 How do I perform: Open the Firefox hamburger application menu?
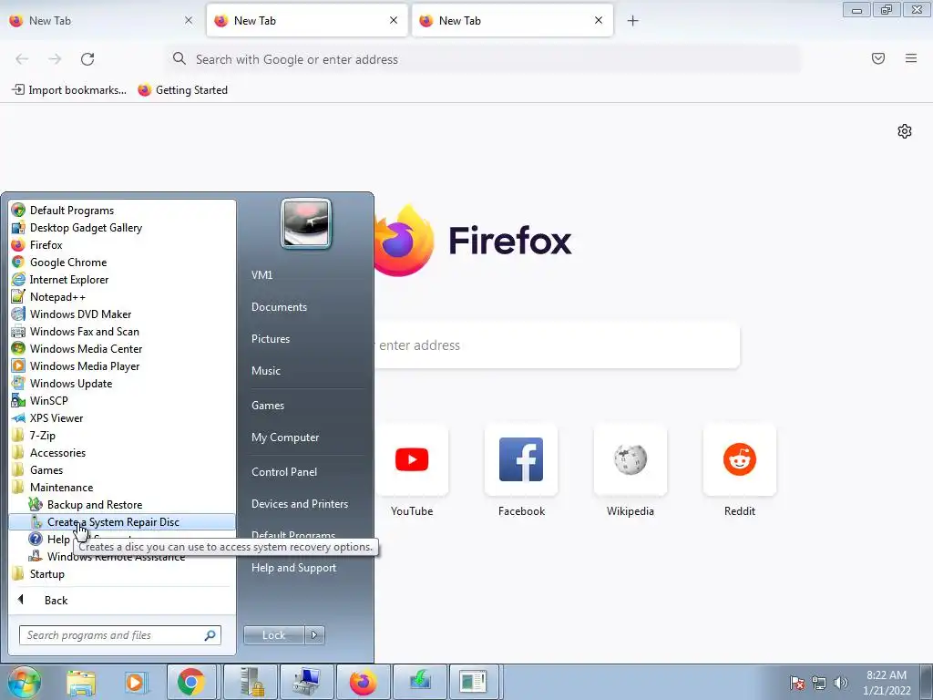click(911, 58)
